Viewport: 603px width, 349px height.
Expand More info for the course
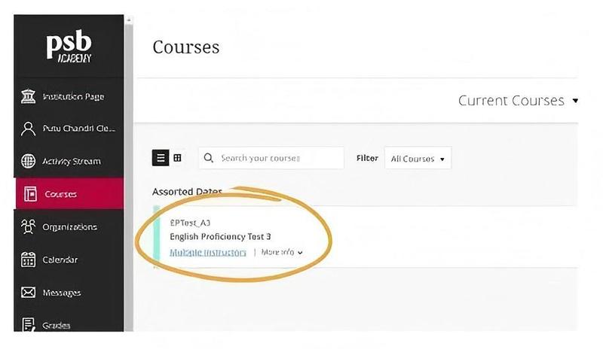click(x=281, y=252)
